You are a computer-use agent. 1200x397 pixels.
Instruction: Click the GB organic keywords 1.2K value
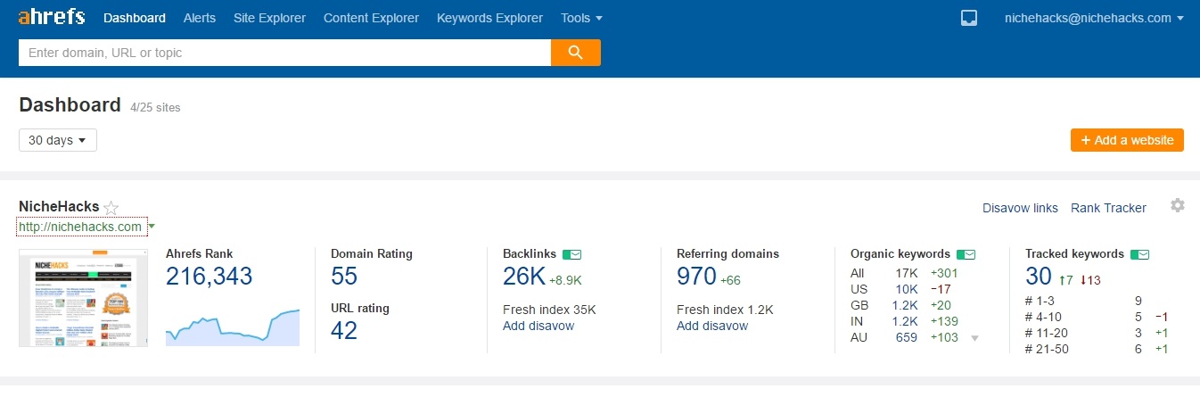tap(904, 305)
